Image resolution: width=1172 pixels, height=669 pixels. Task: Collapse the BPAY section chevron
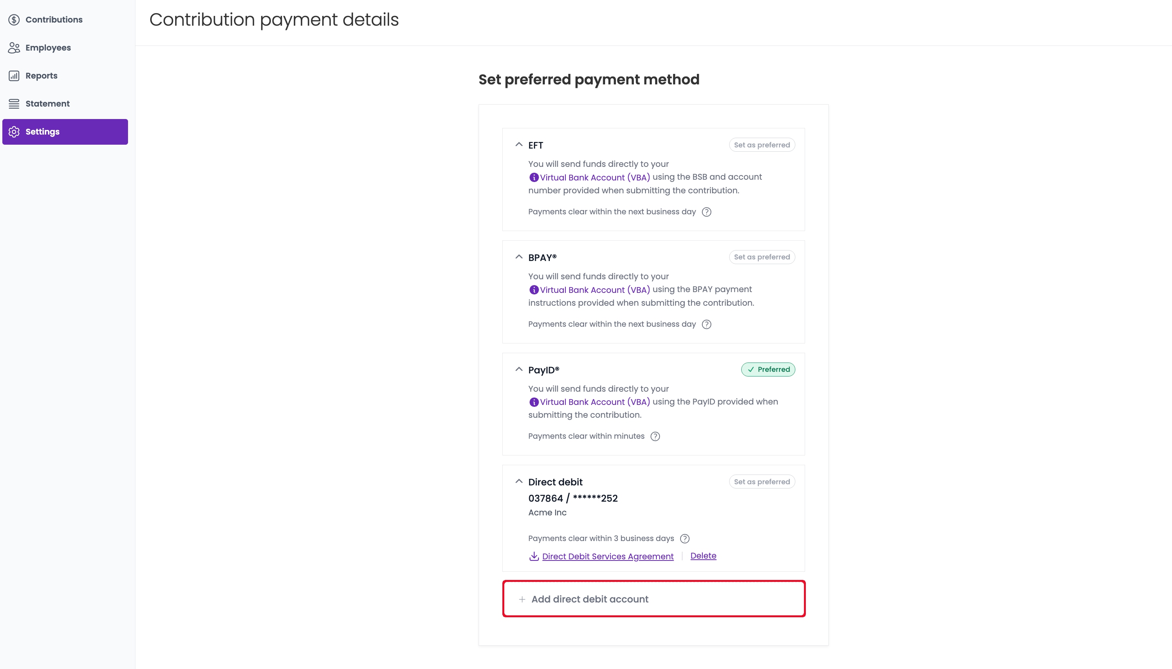coord(519,257)
